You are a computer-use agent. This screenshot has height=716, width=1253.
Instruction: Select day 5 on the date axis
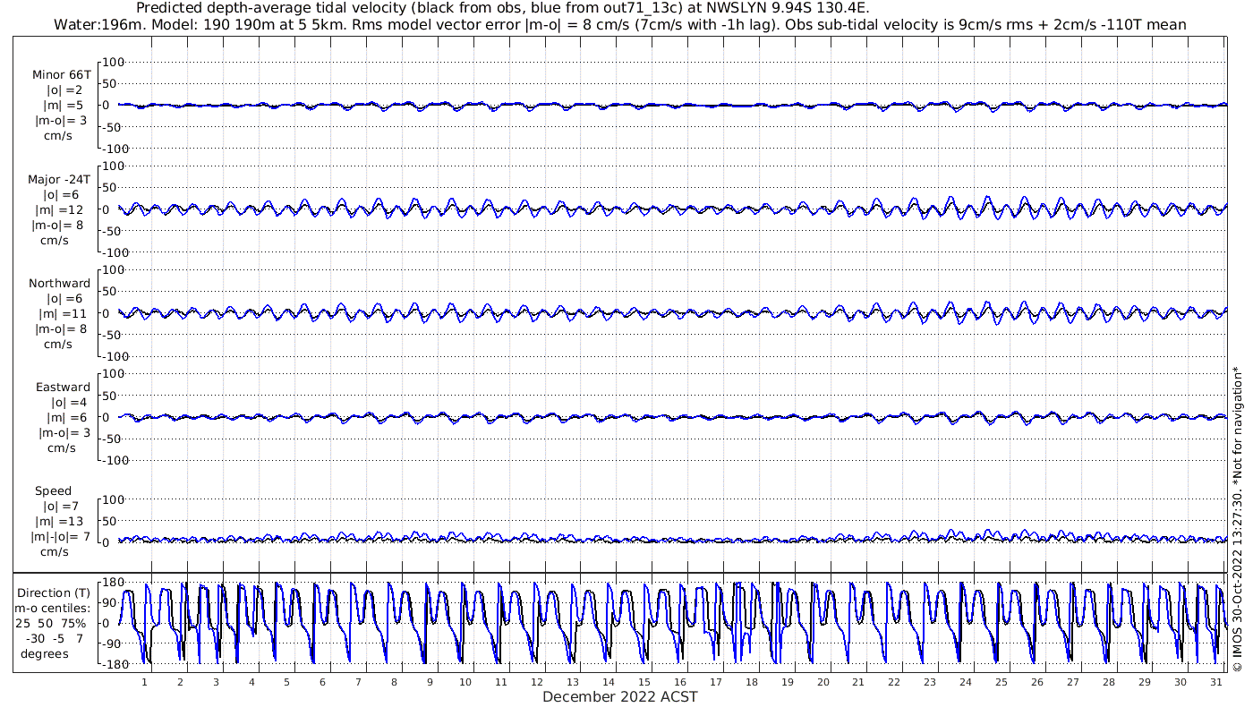point(286,682)
